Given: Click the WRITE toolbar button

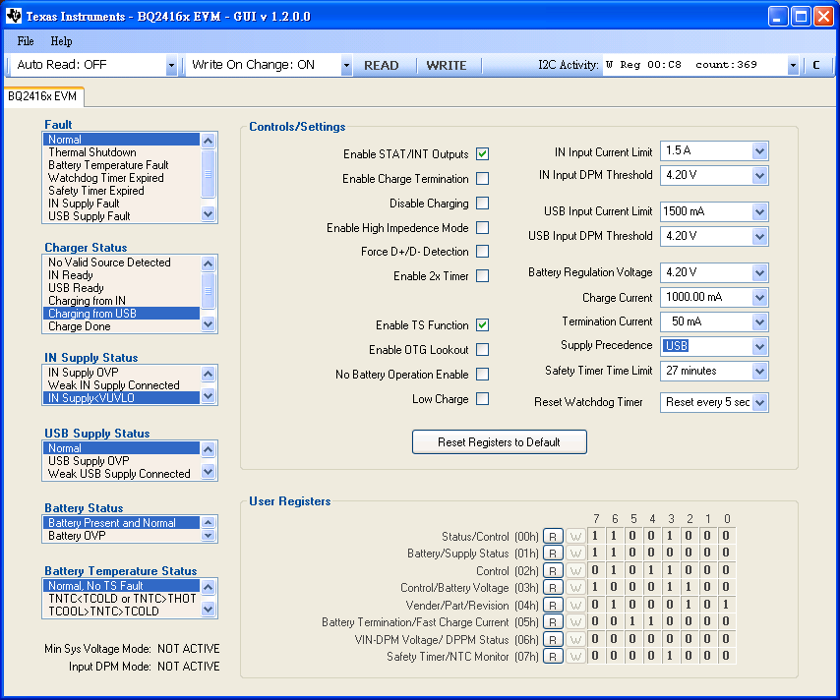Looking at the screenshot, I should coord(447,65).
